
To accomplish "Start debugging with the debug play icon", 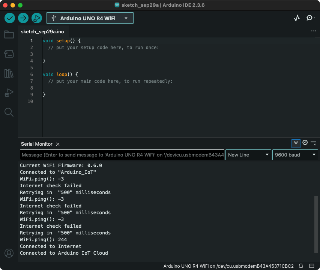I will point(36,18).
